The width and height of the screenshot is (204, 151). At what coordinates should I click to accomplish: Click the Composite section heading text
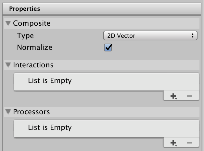(x=32, y=23)
